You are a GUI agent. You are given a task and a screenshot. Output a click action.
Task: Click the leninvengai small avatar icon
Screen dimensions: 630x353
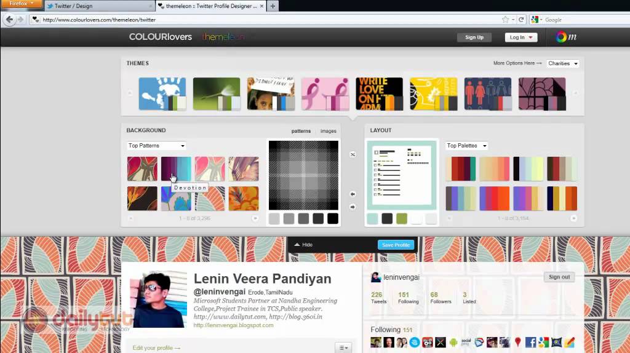376,277
